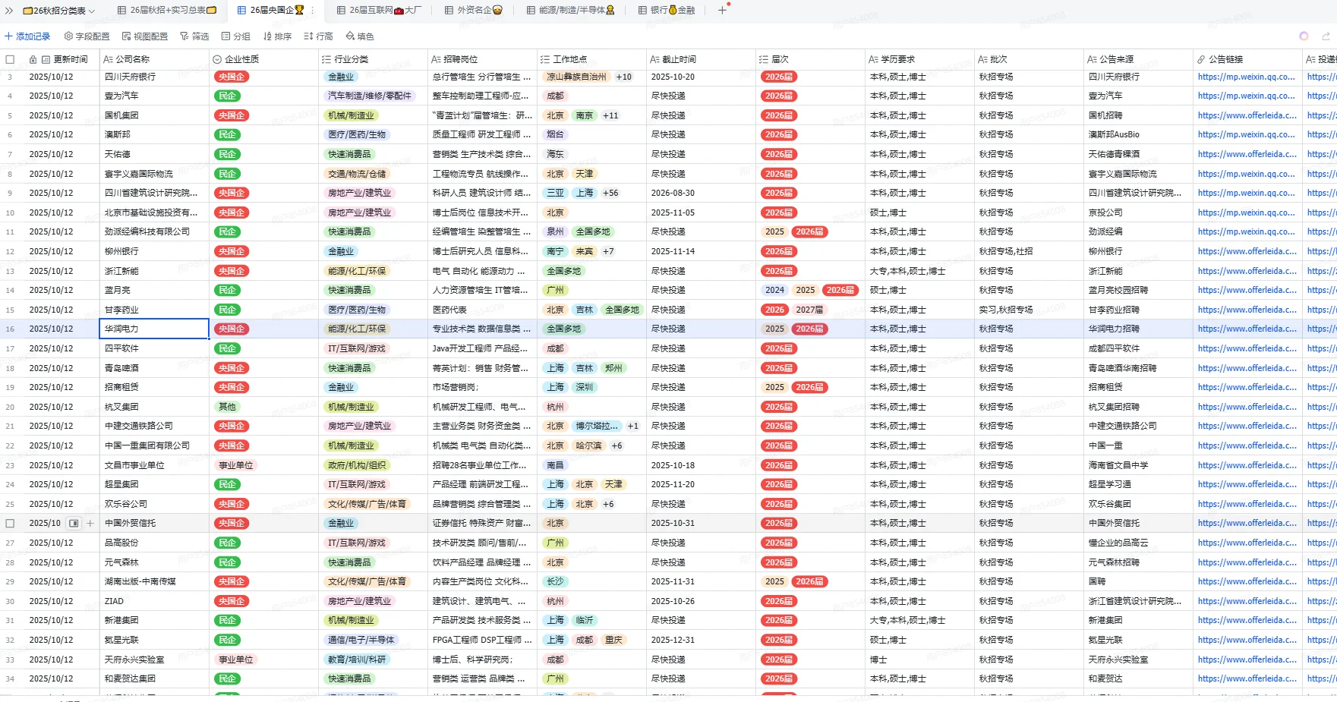The height and width of the screenshot is (702, 1337).
Task: Select the 截止时间 column header
Action: coord(702,59)
